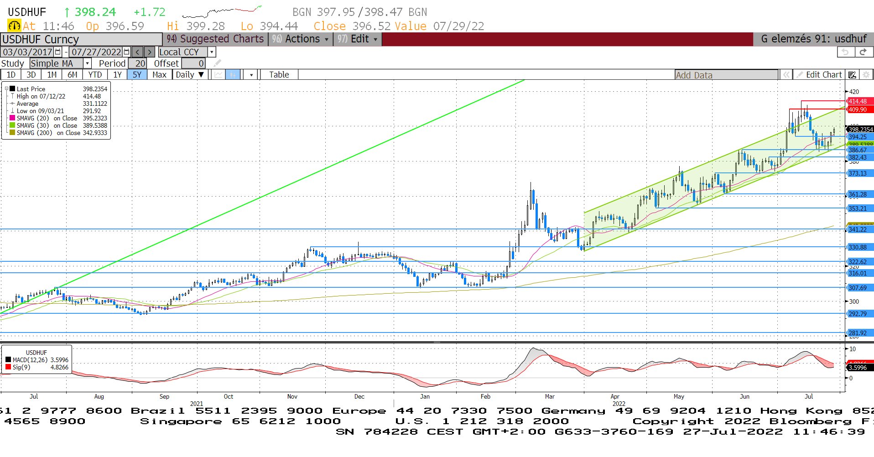874x457 pixels.
Task: Shift date range forward with right arrow
Action: [150, 52]
